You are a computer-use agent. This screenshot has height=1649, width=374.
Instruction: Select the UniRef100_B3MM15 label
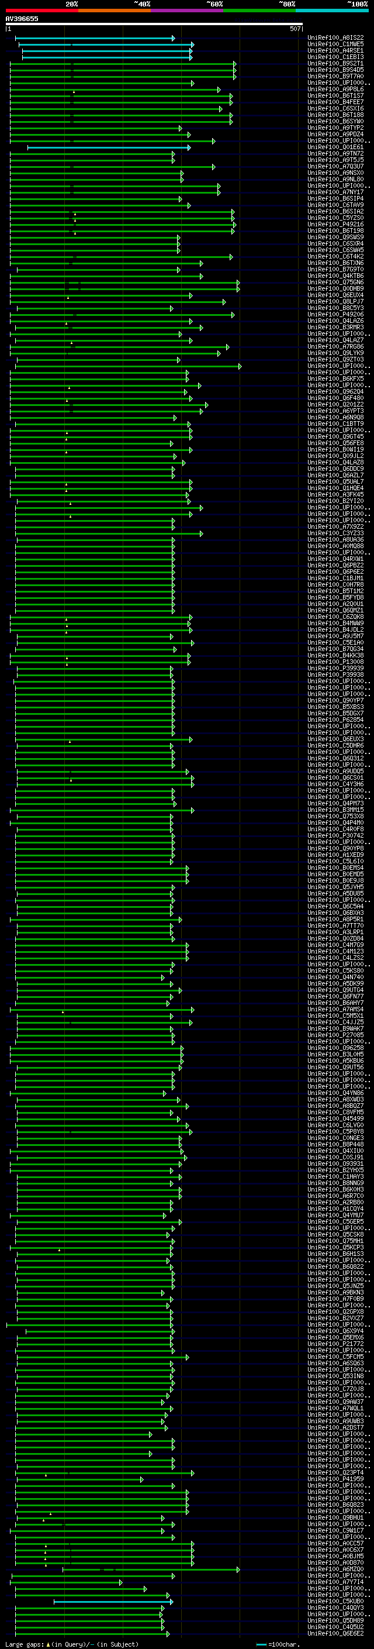(x=335, y=810)
